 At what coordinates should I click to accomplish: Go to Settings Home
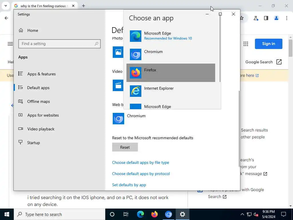click(x=28, y=30)
